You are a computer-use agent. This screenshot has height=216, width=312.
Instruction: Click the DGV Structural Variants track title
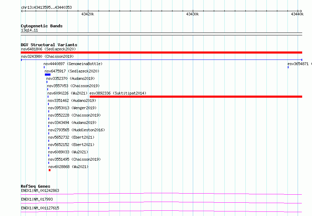tap(49, 45)
